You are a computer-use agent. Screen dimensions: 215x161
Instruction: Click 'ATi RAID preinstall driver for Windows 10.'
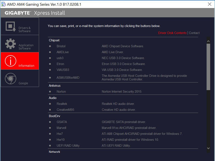(x=130, y=140)
